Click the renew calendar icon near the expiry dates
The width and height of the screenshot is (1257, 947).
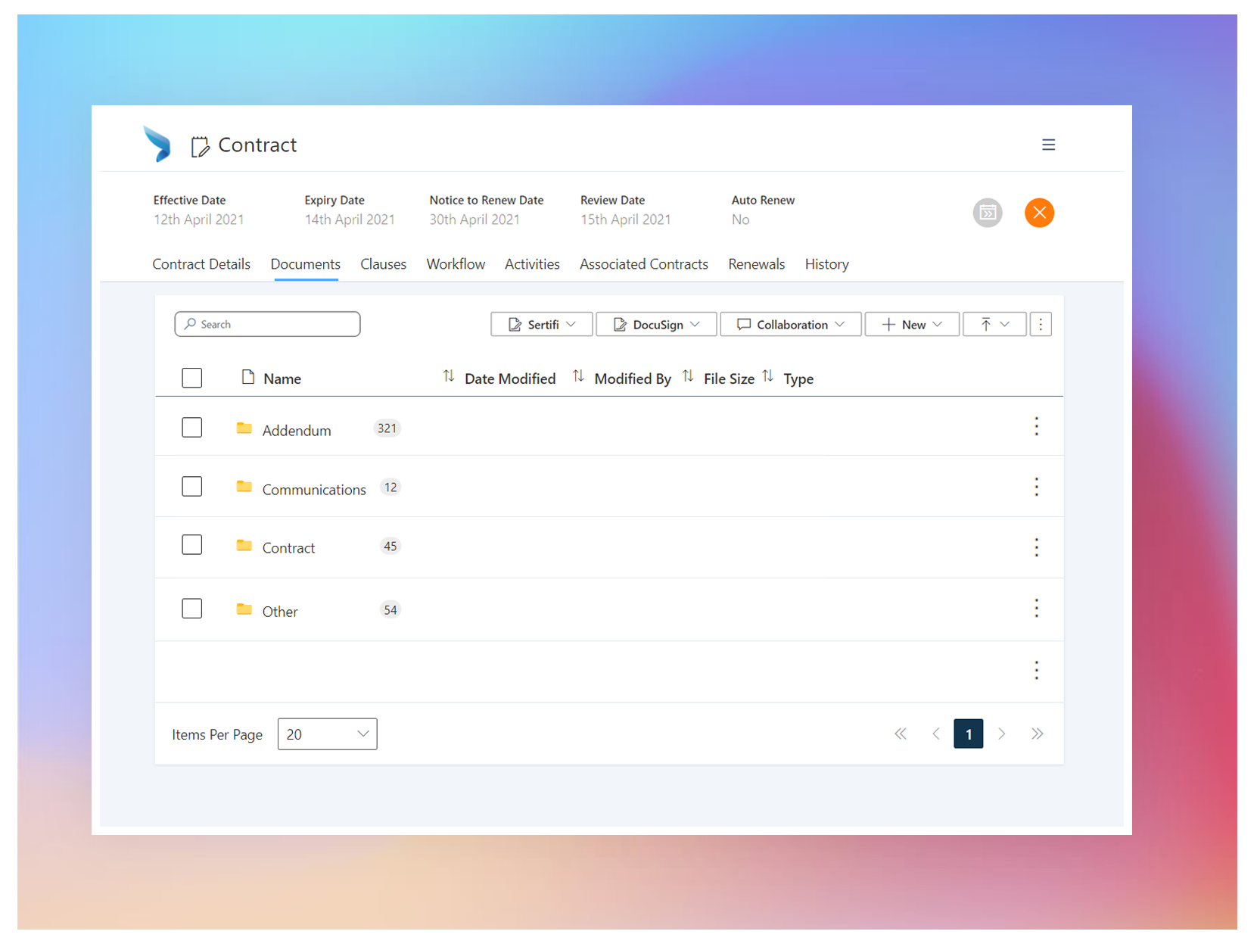987,213
